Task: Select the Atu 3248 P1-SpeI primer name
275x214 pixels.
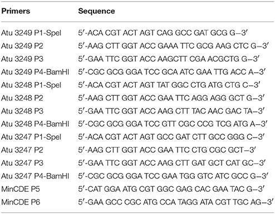Action: pyautogui.click(x=31, y=85)
